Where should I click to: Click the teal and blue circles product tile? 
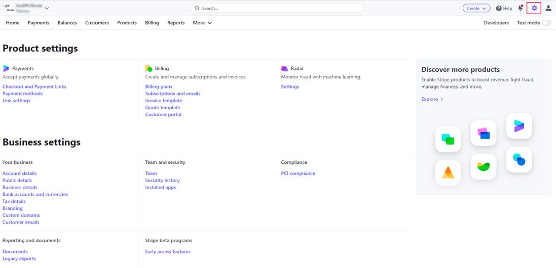click(519, 159)
